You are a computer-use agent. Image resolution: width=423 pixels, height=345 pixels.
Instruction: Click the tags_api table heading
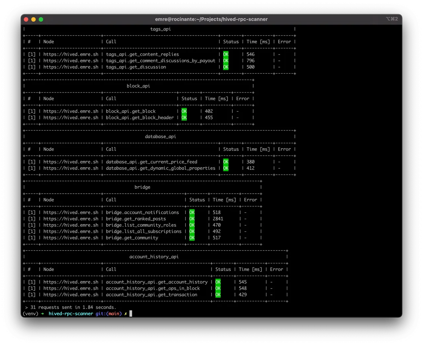161,29
